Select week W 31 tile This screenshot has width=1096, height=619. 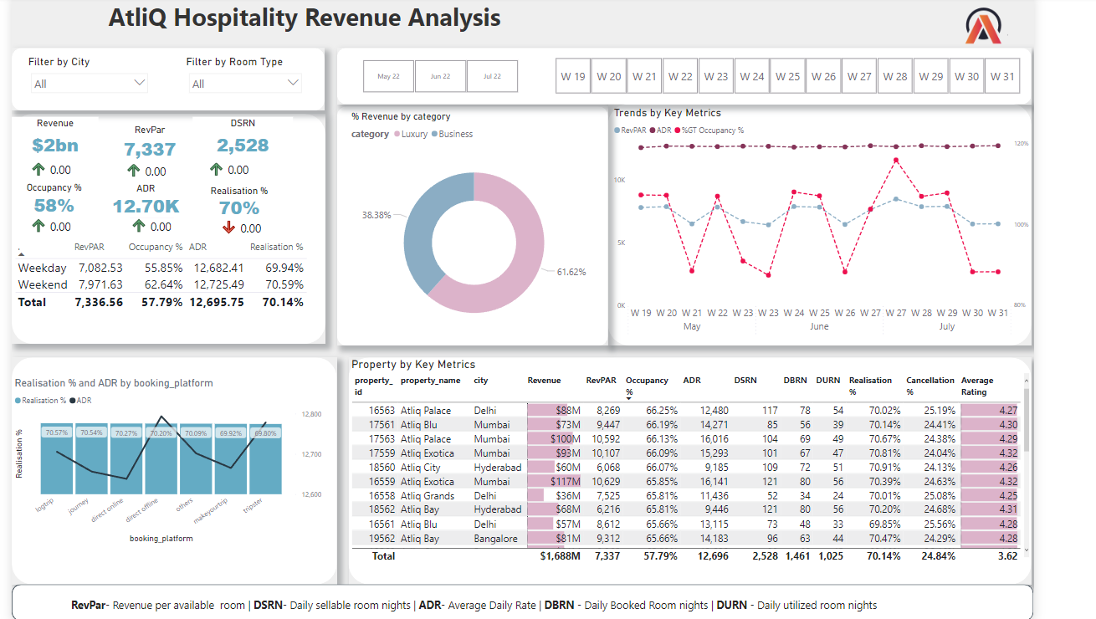point(1002,76)
